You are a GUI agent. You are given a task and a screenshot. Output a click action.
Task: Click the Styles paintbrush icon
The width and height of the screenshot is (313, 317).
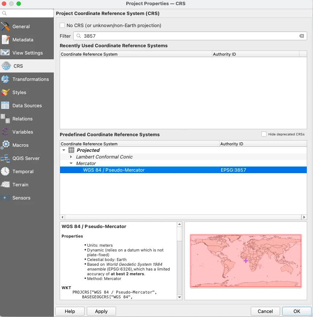tap(5, 92)
